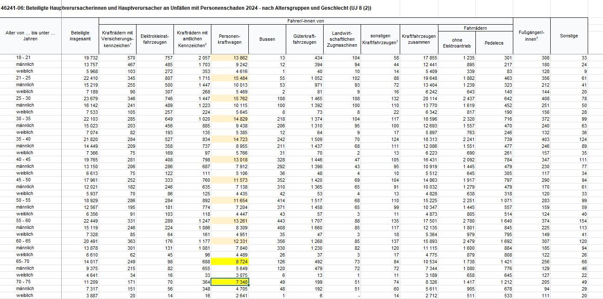The image size is (603, 299).
Task: Select the age group label '55 - 60'
Action: pos(24,220)
